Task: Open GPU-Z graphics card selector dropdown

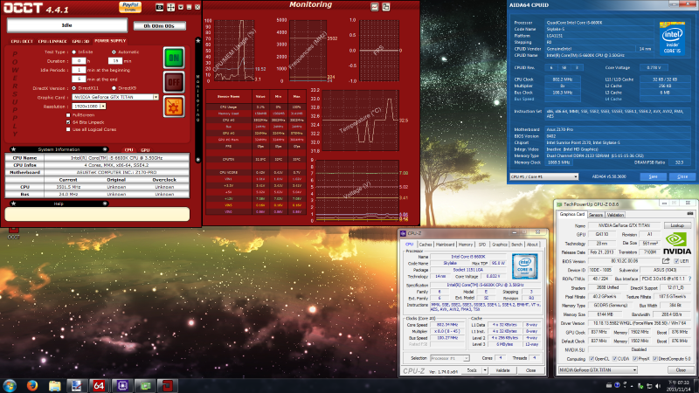Action: pos(598,369)
